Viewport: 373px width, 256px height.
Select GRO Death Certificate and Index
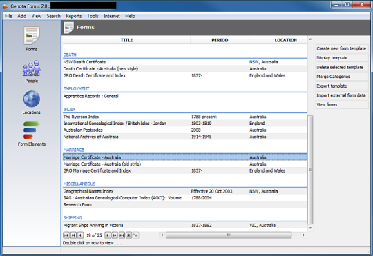[x=184, y=75]
